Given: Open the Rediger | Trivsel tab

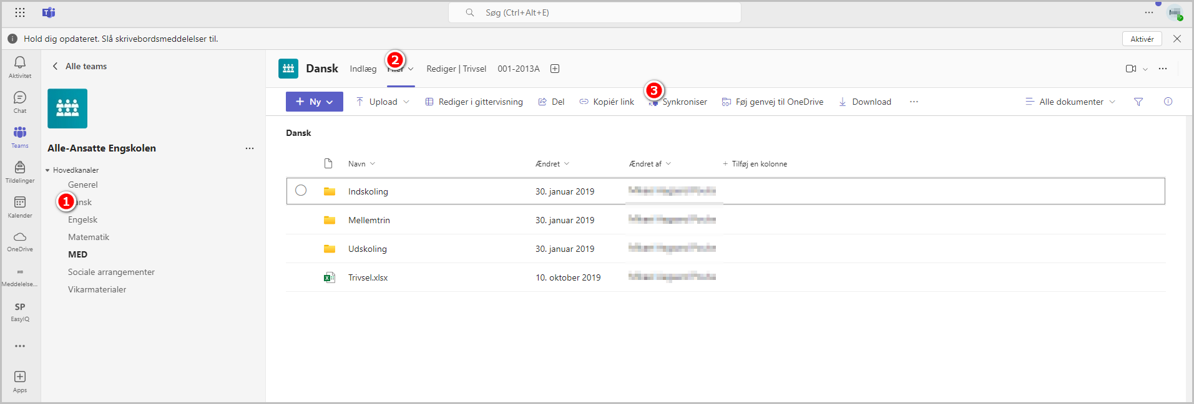Looking at the screenshot, I should pos(456,69).
